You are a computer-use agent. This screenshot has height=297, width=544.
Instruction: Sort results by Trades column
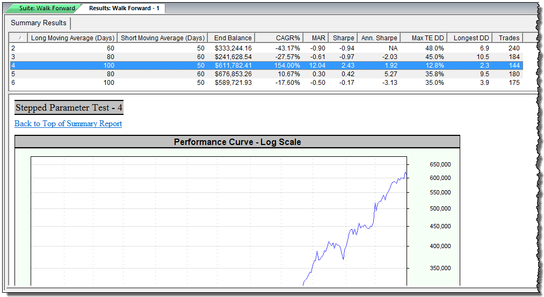(508, 38)
